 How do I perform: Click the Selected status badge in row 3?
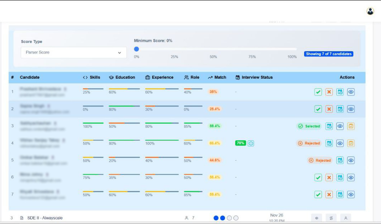click(x=309, y=126)
